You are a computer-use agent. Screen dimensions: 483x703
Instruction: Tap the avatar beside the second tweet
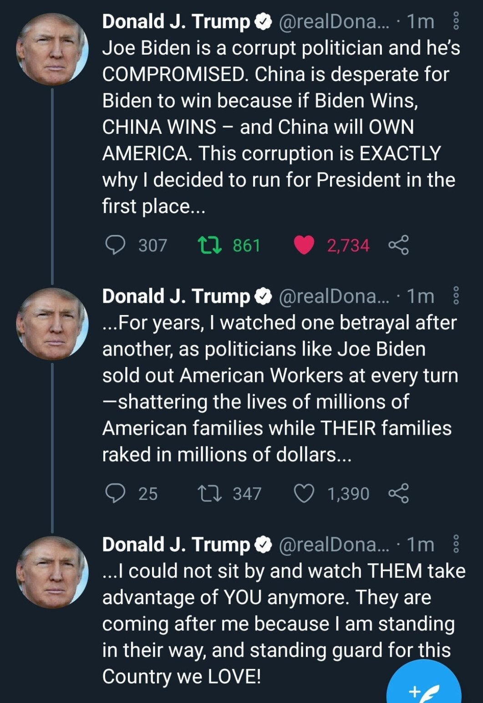tap(52, 324)
